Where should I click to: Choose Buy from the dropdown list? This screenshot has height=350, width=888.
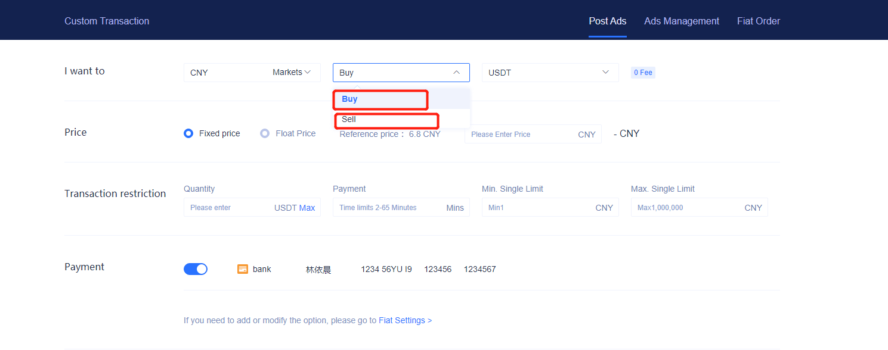pyautogui.click(x=401, y=99)
